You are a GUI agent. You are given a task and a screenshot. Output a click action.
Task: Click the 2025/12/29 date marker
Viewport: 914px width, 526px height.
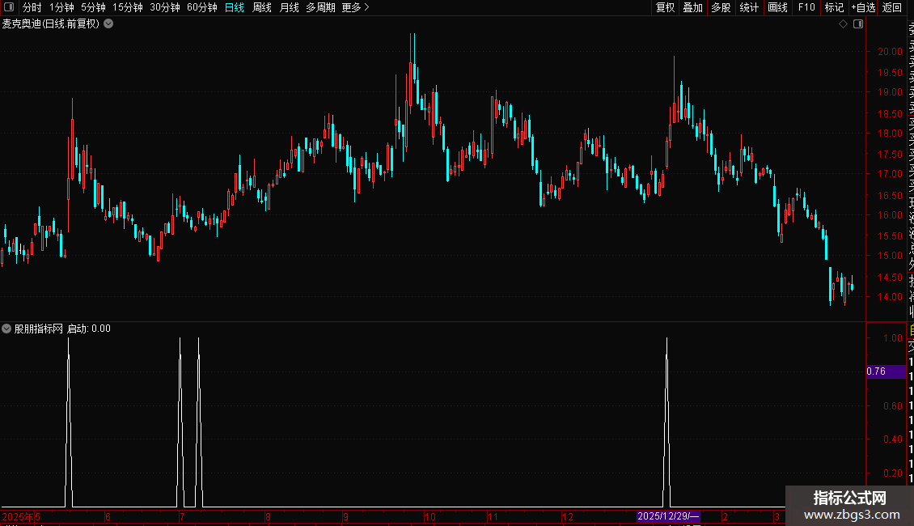tap(668, 516)
